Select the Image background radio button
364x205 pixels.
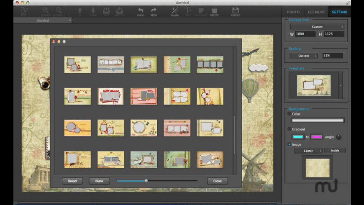[290, 145]
